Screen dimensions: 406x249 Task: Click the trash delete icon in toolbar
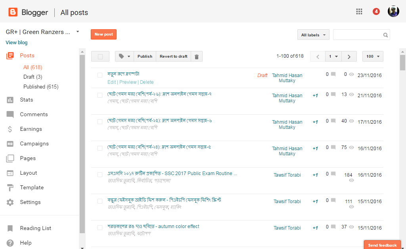(x=197, y=57)
